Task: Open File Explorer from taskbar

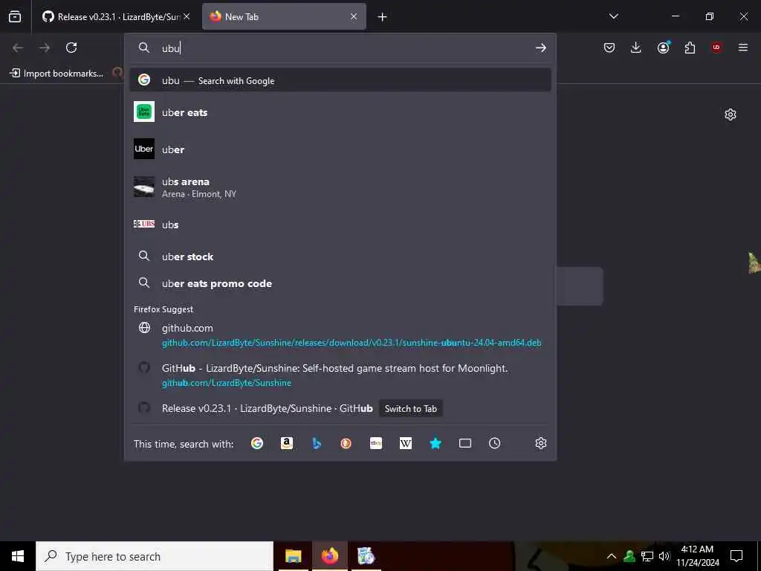Action: tap(293, 556)
